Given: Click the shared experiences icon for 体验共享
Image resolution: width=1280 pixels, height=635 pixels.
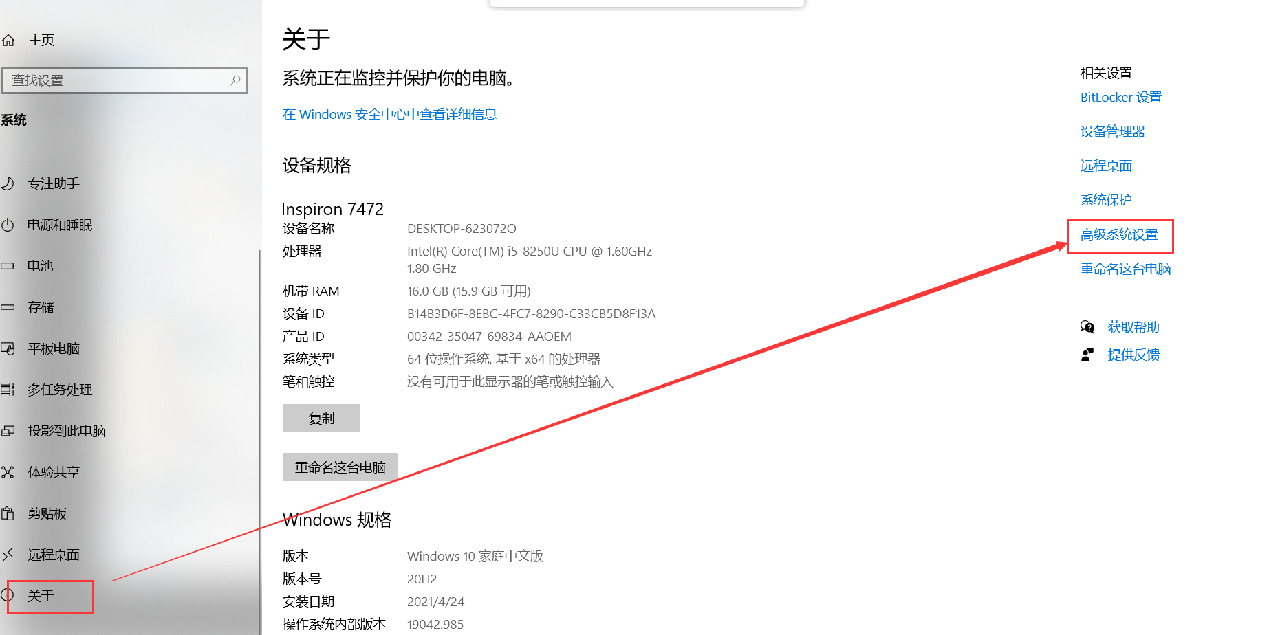Looking at the screenshot, I should coord(8,472).
